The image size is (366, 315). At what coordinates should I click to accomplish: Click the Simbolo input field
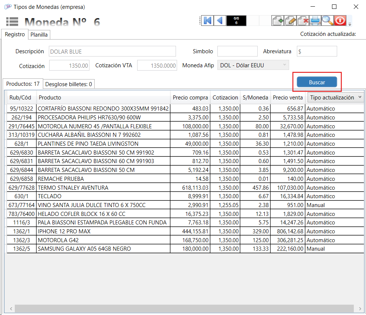(237, 51)
